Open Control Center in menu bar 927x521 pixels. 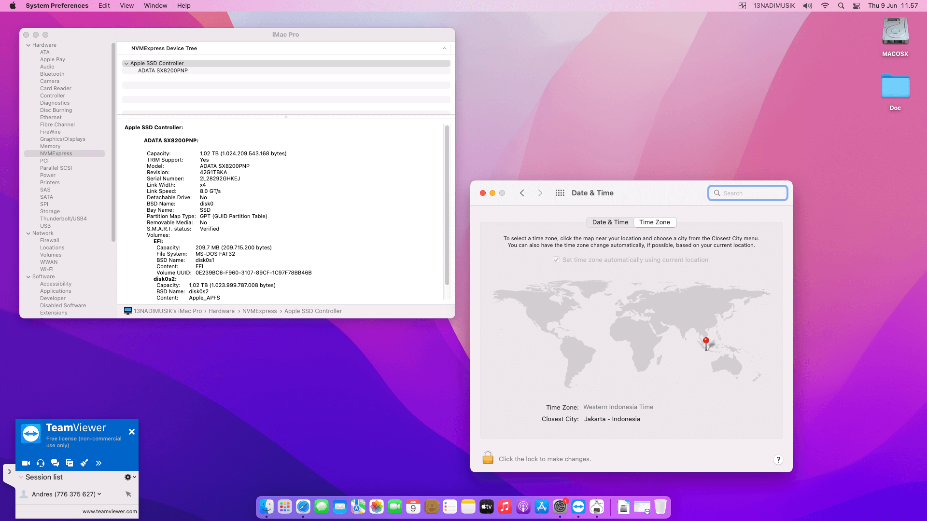click(857, 6)
